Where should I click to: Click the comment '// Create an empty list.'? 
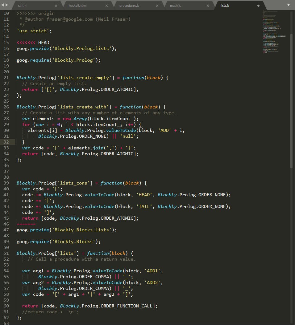click(x=54, y=83)
